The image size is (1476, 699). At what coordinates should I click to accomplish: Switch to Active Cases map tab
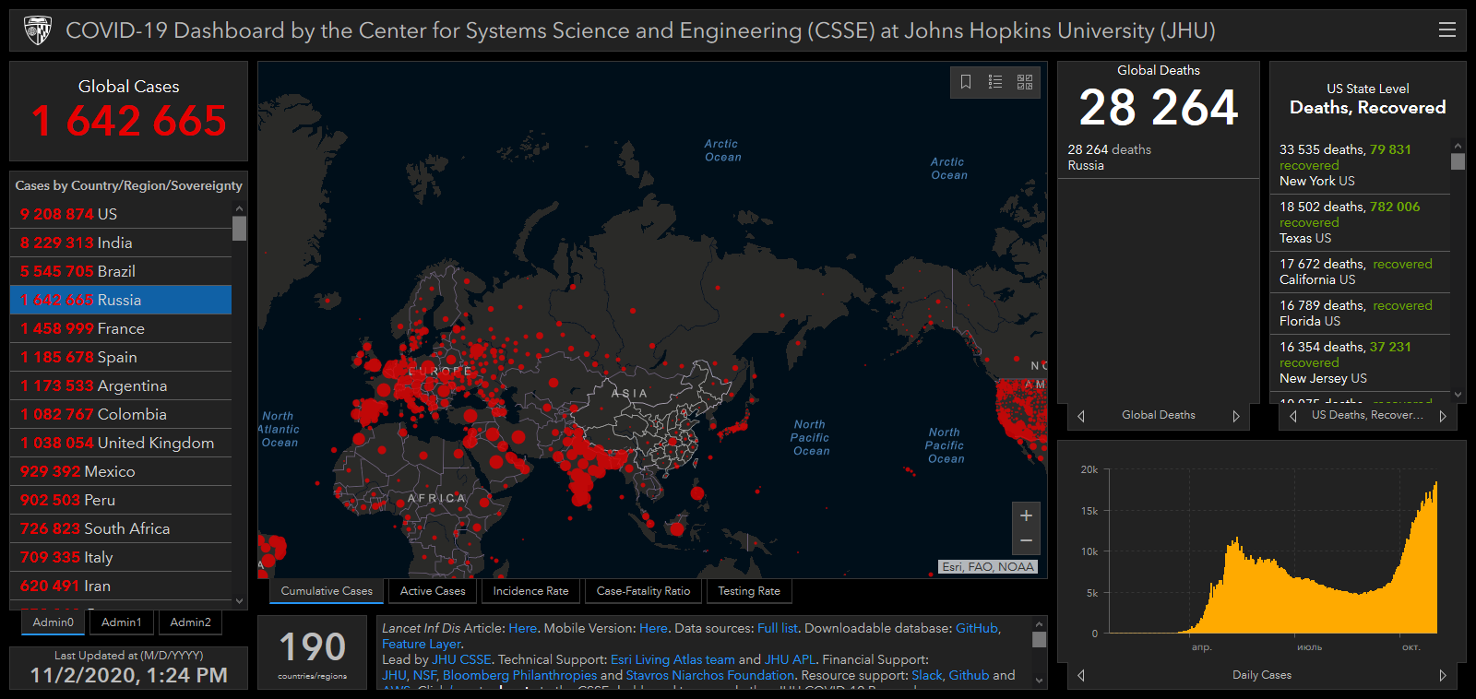pyautogui.click(x=433, y=591)
